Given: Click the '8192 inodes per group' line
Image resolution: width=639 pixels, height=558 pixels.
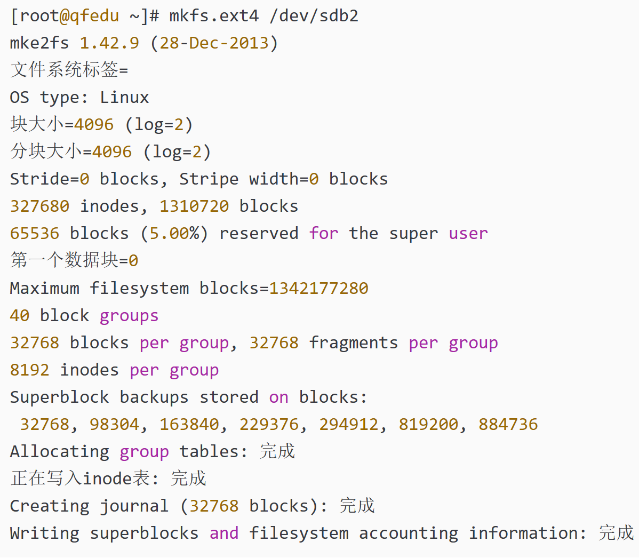Looking at the screenshot, I should (x=114, y=370).
